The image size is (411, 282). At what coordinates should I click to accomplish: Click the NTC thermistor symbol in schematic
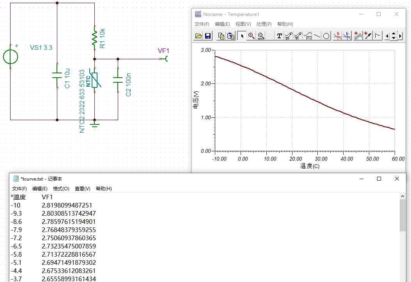(x=95, y=80)
